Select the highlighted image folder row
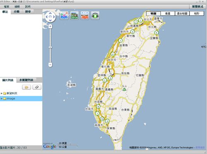The width and height of the screenshot is (207, 154). tap(21, 99)
